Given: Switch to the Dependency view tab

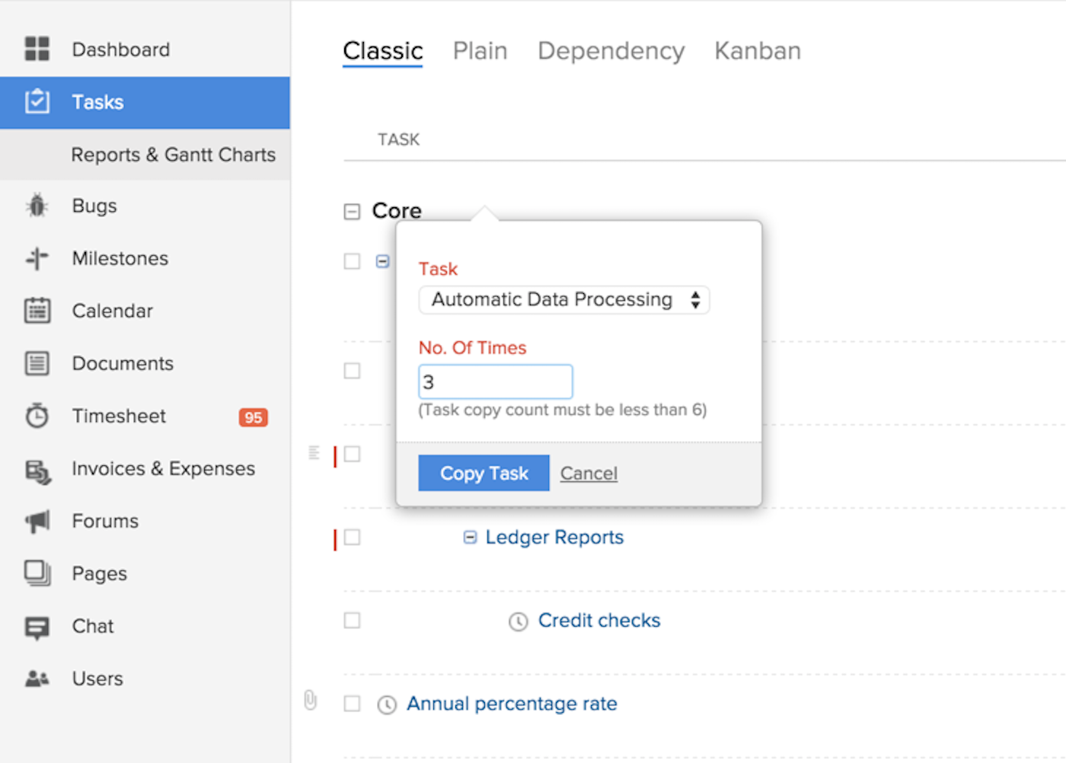Looking at the screenshot, I should tap(611, 51).
